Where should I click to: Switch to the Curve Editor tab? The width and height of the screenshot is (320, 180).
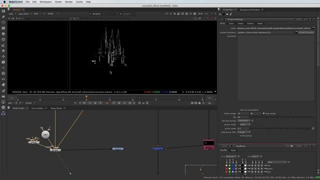point(37,108)
